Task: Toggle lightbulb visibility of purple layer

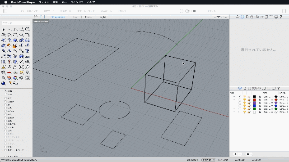Action: click(x=245, y=103)
